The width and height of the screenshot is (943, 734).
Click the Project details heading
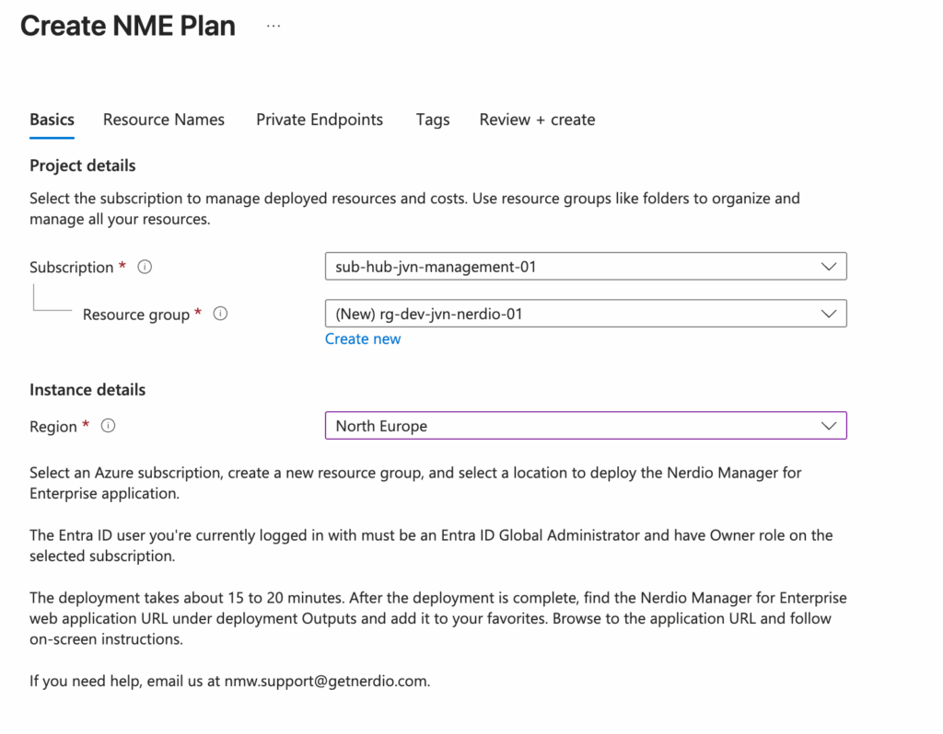[83, 166]
